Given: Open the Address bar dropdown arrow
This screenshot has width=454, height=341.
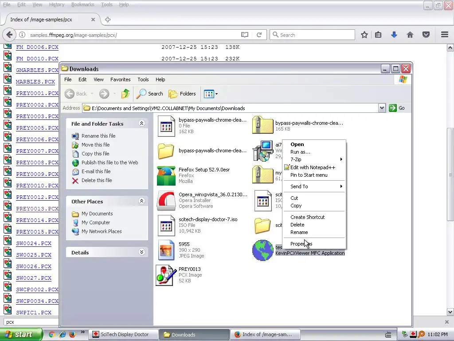Looking at the screenshot, I should coord(382,108).
